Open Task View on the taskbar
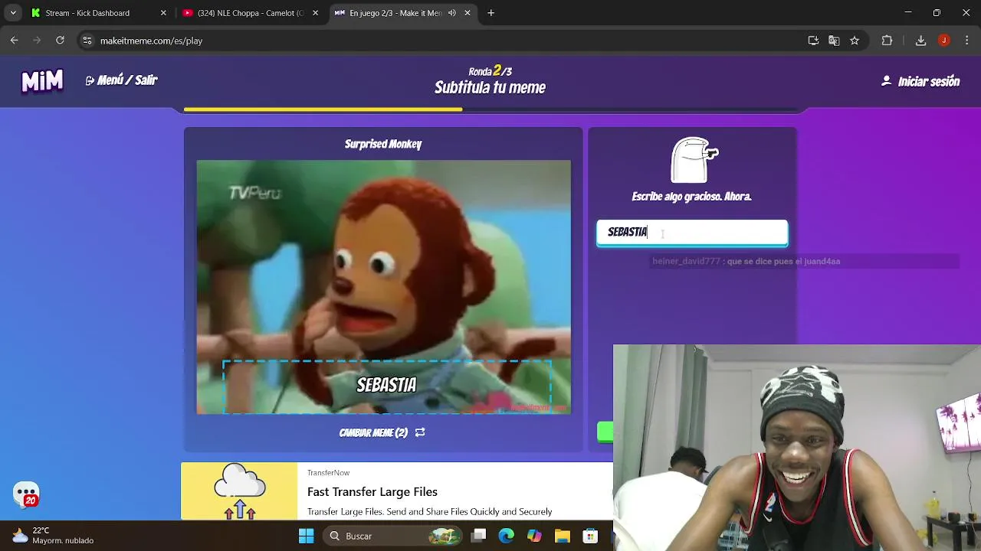This screenshot has width=981, height=551. click(x=479, y=536)
